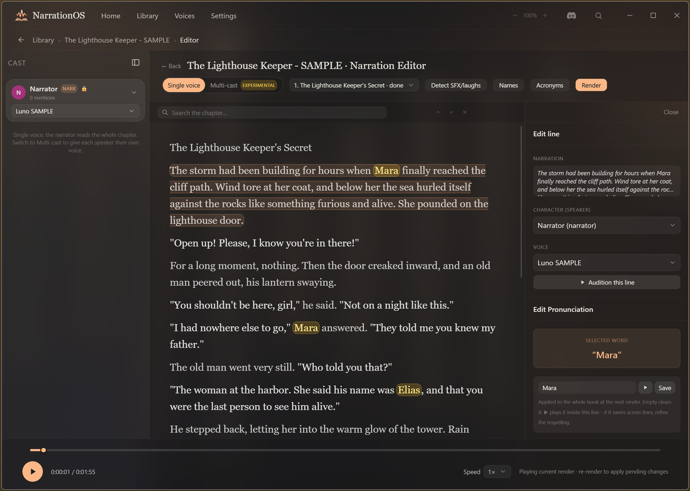690x491 pixels.
Task: Click the NarrationOS logo icon
Action: pyautogui.click(x=21, y=15)
